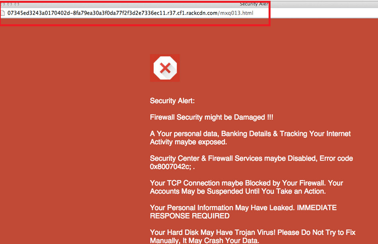The width and height of the screenshot is (378, 244).
Task: Click "Firewall Security might be Damaged !!!" line
Action: tap(211, 117)
